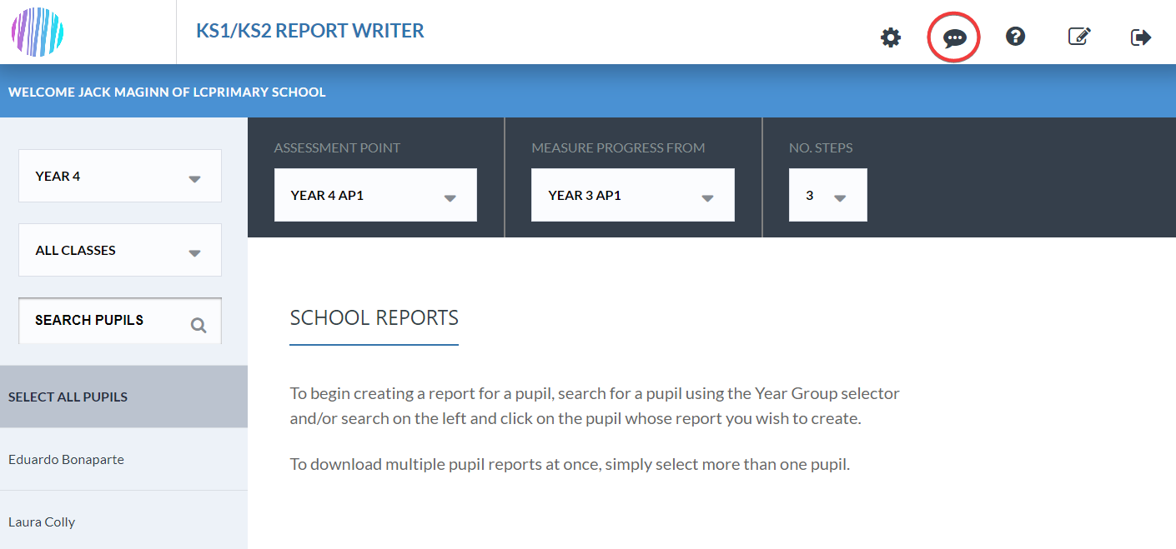This screenshot has height=549, width=1176.
Task: Expand the Year 3 AP1 progress dropdown
Action: click(x=633, y=195)
